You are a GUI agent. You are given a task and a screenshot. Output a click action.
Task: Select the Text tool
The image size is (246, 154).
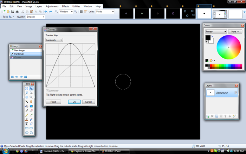(x=27, y=124)
